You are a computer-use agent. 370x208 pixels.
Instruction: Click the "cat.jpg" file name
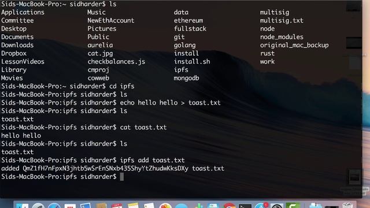[100, 53]
